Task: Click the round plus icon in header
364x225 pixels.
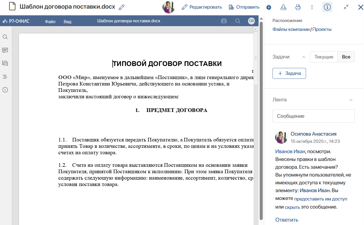Action: coord(269,8)
